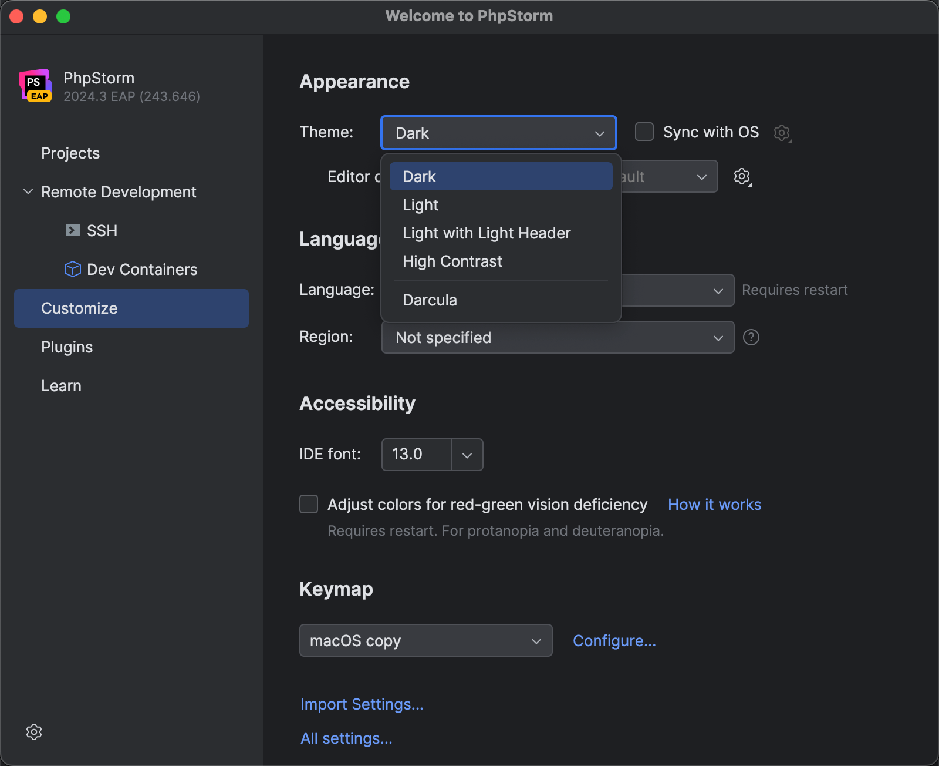The width and height of the screenshot is (939, 766).
Task: Open editor color scheme gear settings
Action: coord(741,176)
